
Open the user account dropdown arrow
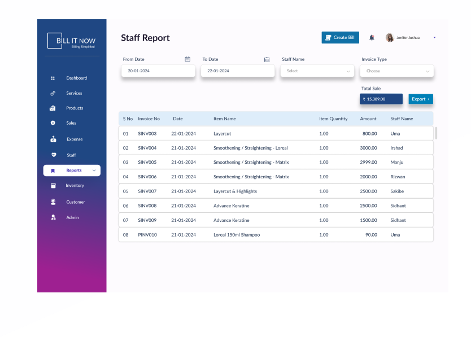click(x=434, y=38)
